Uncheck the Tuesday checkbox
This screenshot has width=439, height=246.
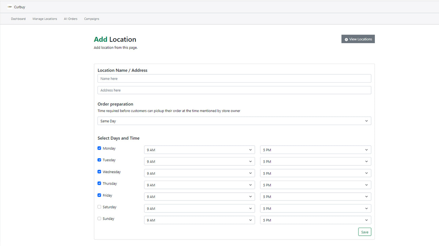pyautogui.click(x=99, y=160)
